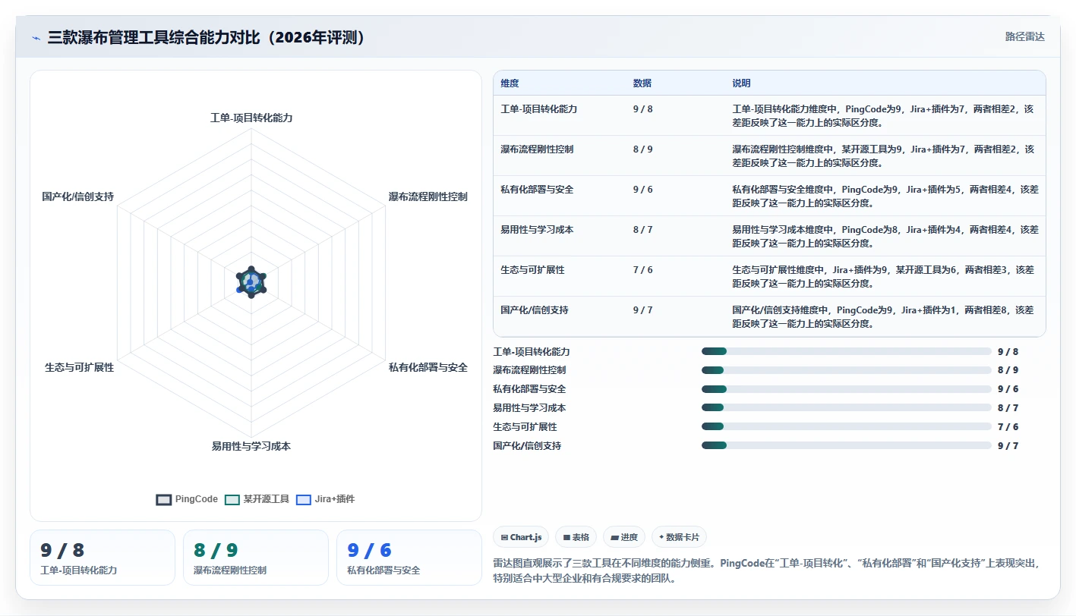
Task: Click the 8 / 9 value beside progress bar
Action: [x=1008, y=370]
